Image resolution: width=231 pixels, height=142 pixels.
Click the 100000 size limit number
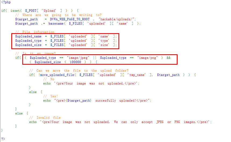(75, 62)
